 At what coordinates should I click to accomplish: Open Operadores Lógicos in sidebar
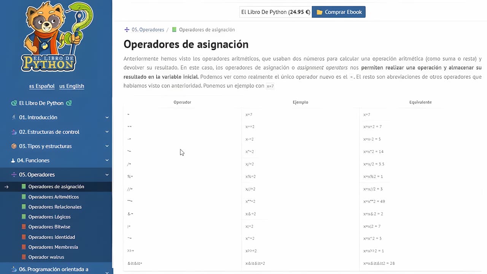point(49,217)
